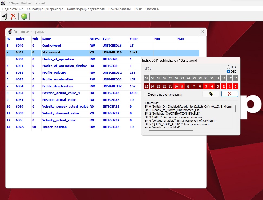Image resolution: width=263 pixels, height=200 pixels.
Task: Click the Max column header
Action: [188, 39]
